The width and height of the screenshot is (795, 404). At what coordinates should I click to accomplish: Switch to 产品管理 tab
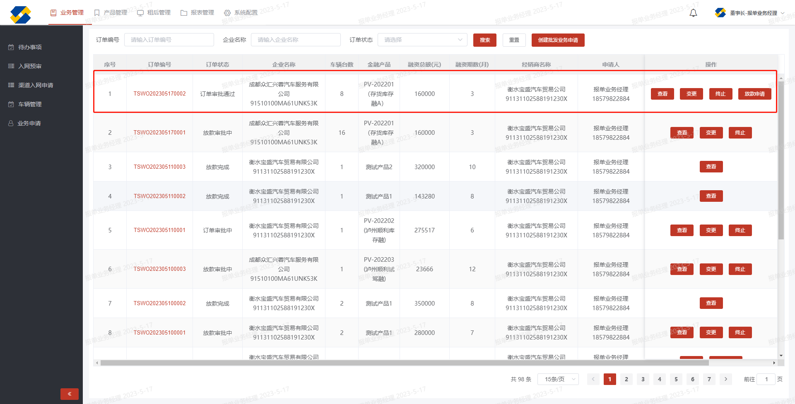tap(111, 13)
